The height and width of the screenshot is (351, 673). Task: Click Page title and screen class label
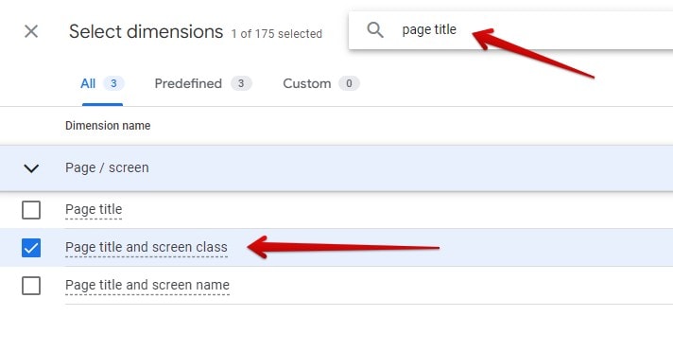tap(147, 248)
